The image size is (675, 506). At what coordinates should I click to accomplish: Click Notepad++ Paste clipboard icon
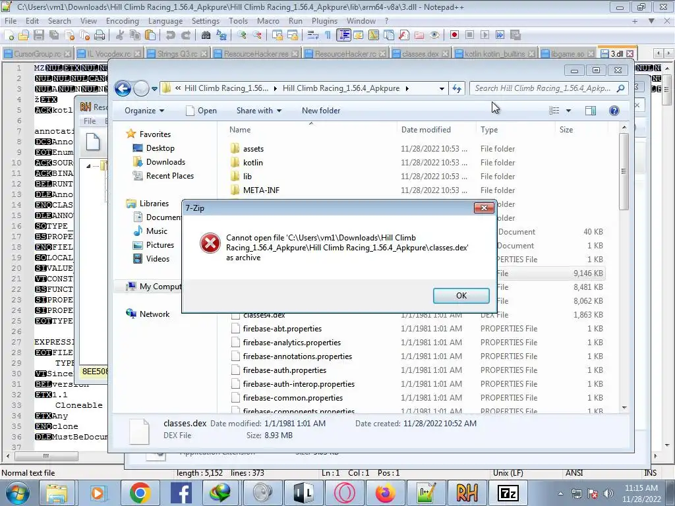pos(150,36)
